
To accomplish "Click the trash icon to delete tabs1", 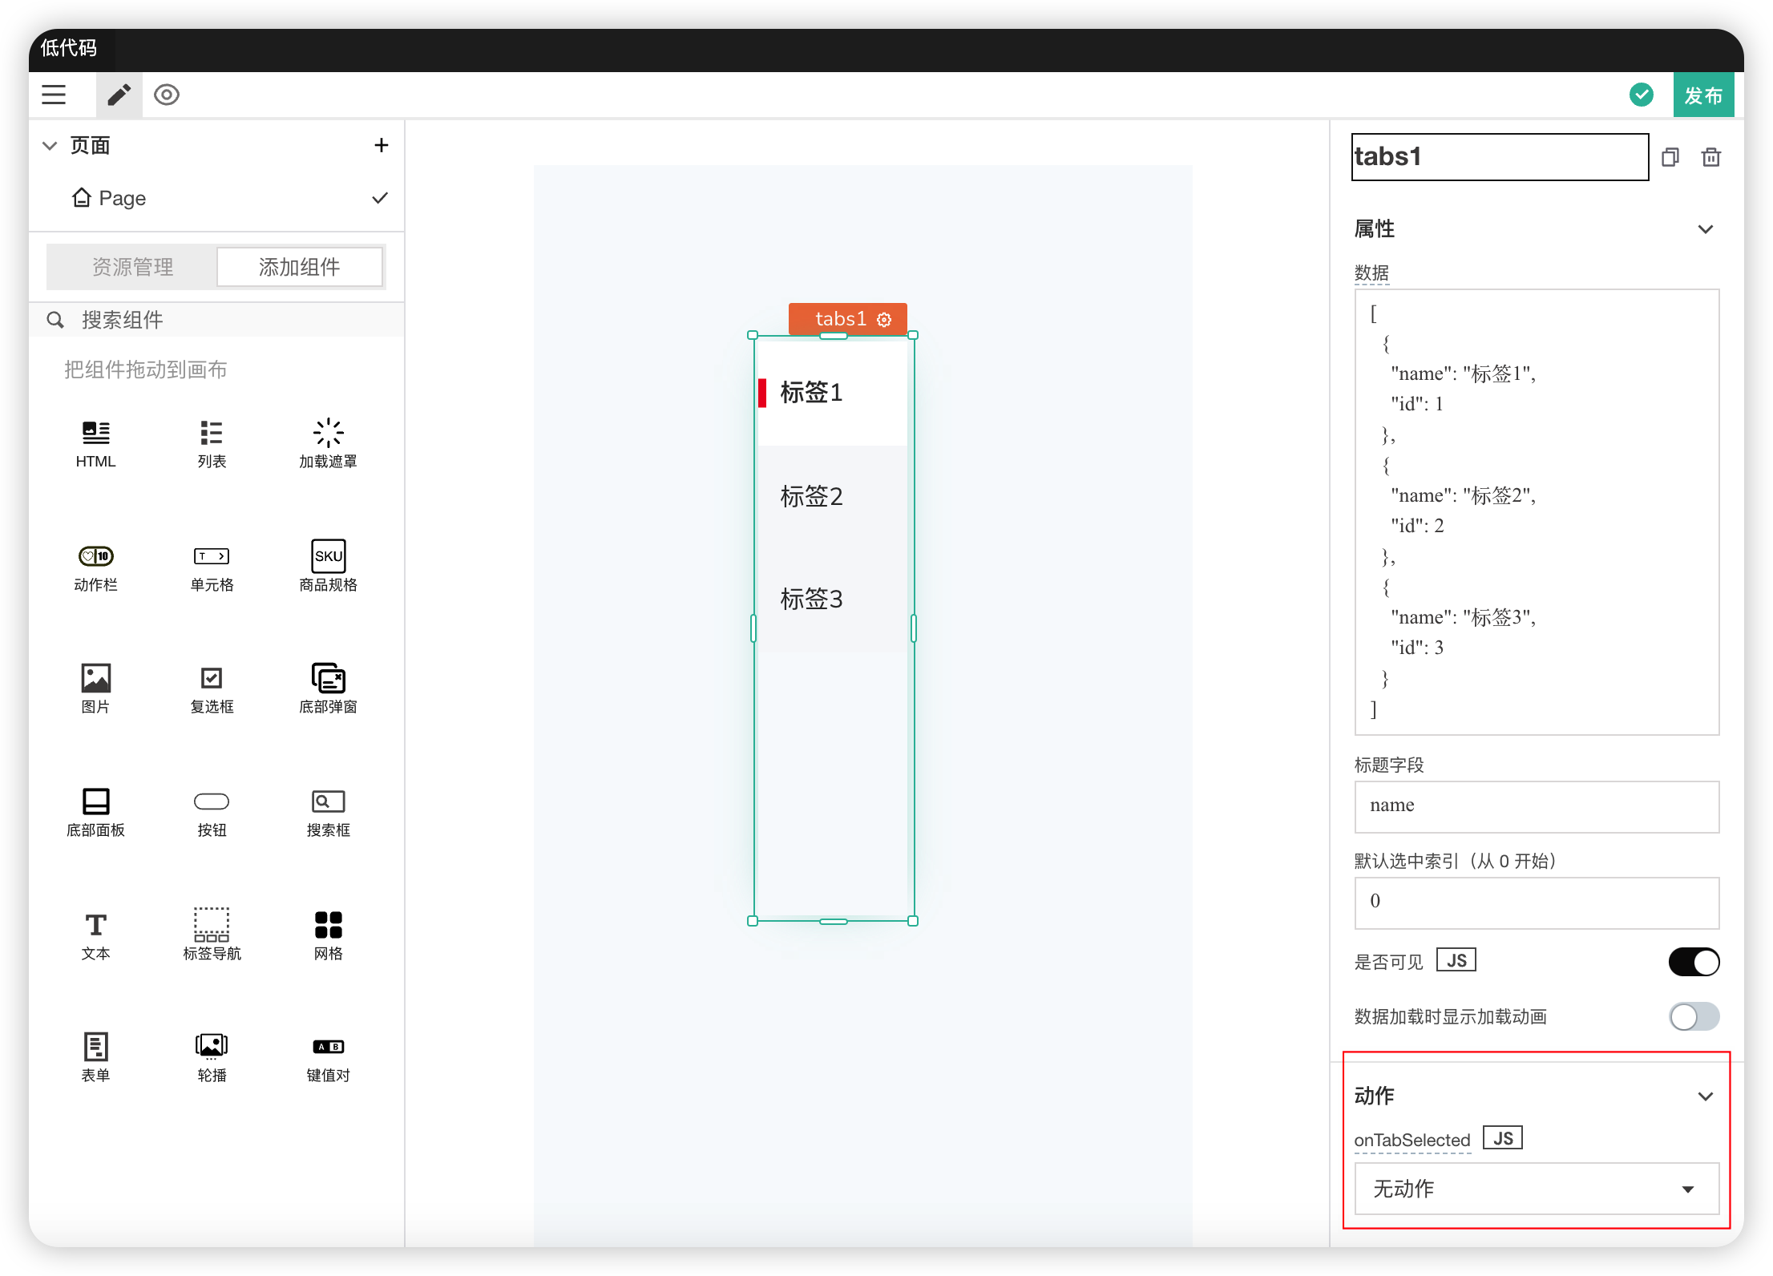I will pos(1710,157).
